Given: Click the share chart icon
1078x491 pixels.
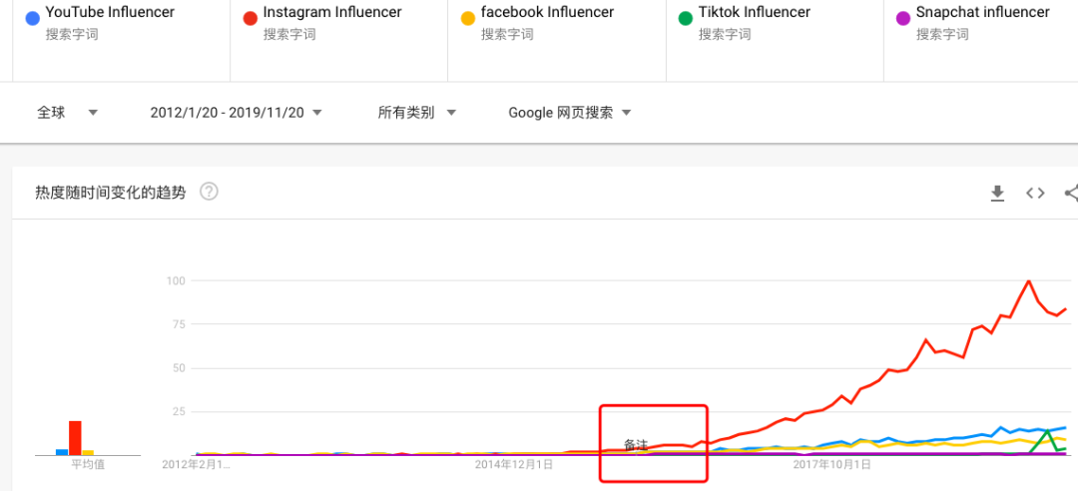Looking at the screenshot, I should pos(1071,194).
